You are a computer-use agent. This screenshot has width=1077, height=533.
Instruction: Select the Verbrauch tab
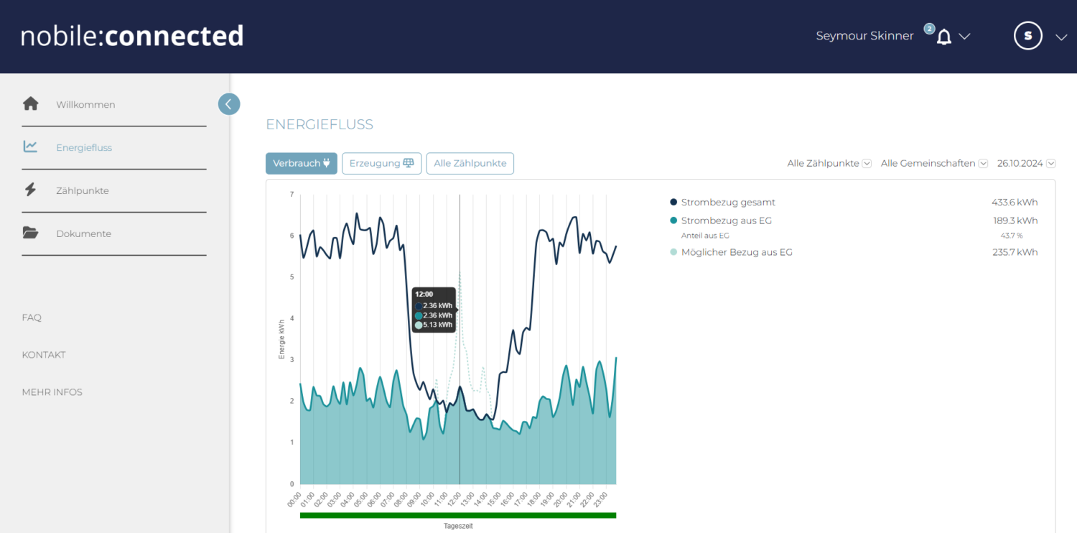[x=301, y=163]
